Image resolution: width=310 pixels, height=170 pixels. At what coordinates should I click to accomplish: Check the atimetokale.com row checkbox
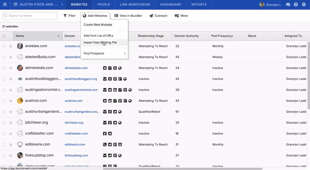tap(4, 68)
